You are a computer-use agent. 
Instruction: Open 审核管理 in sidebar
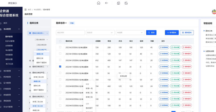(9, 55)
